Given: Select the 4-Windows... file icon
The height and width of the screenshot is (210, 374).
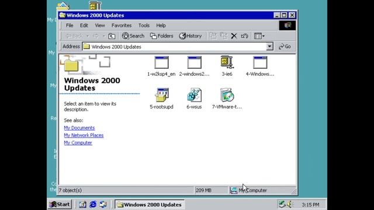Looking at the screenshot, I should (260, 62).
